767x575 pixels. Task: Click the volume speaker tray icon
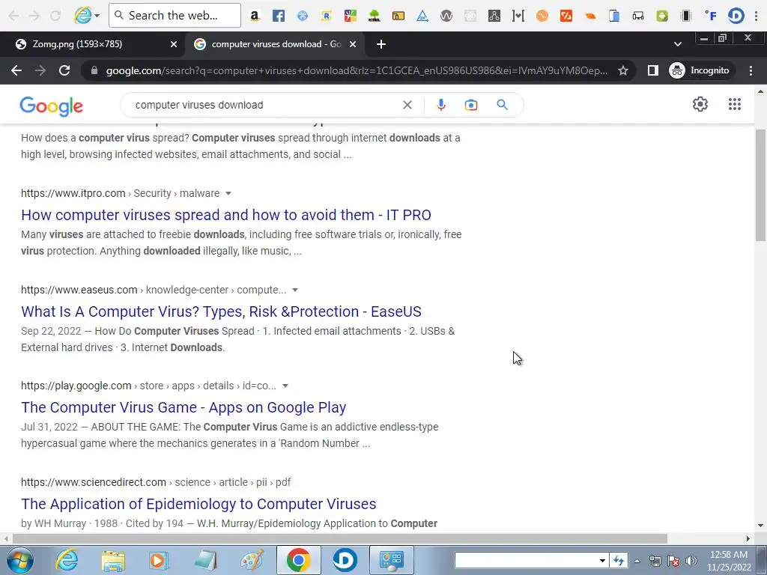[691, 561]
